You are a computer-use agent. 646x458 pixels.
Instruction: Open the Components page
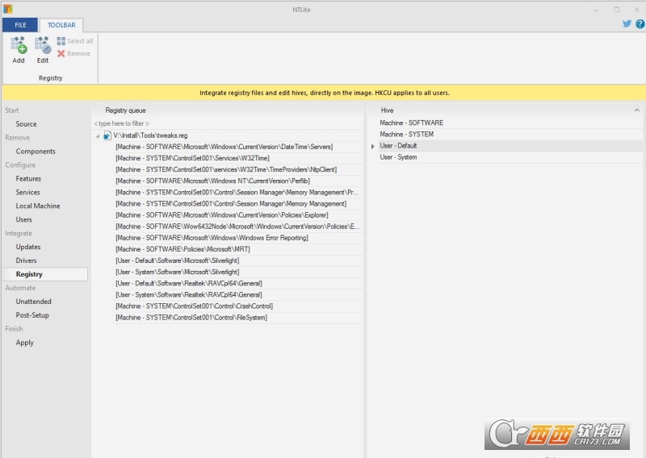(36, 152)
